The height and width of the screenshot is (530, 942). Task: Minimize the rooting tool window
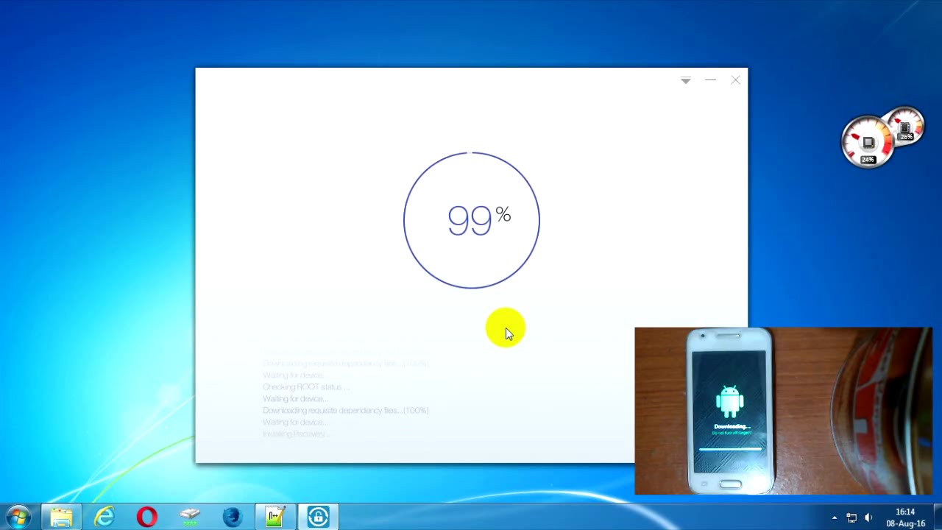710,80
